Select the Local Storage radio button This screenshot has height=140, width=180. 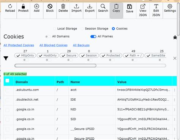(54, 29)
